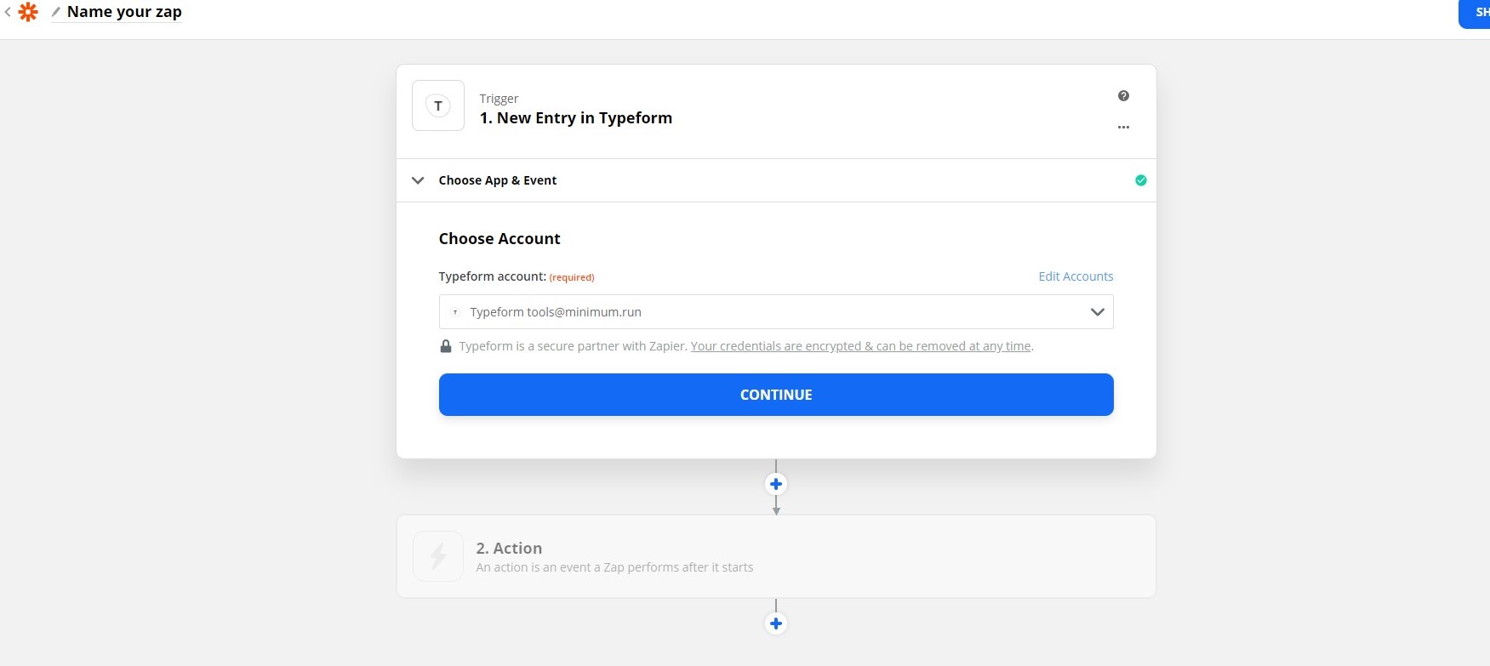Click the dropdown chevron arrow in account field
This screenshot has height=666, width=1490.
[x=1098, y=312]
